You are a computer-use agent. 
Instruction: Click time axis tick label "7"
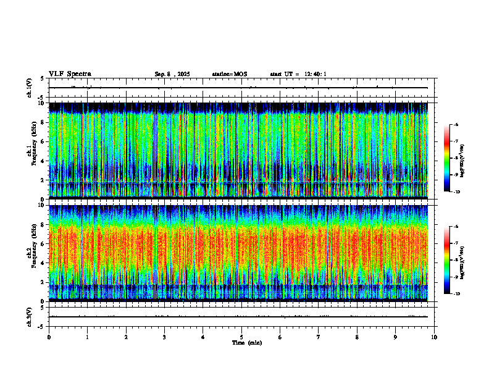tap(319, 337)
